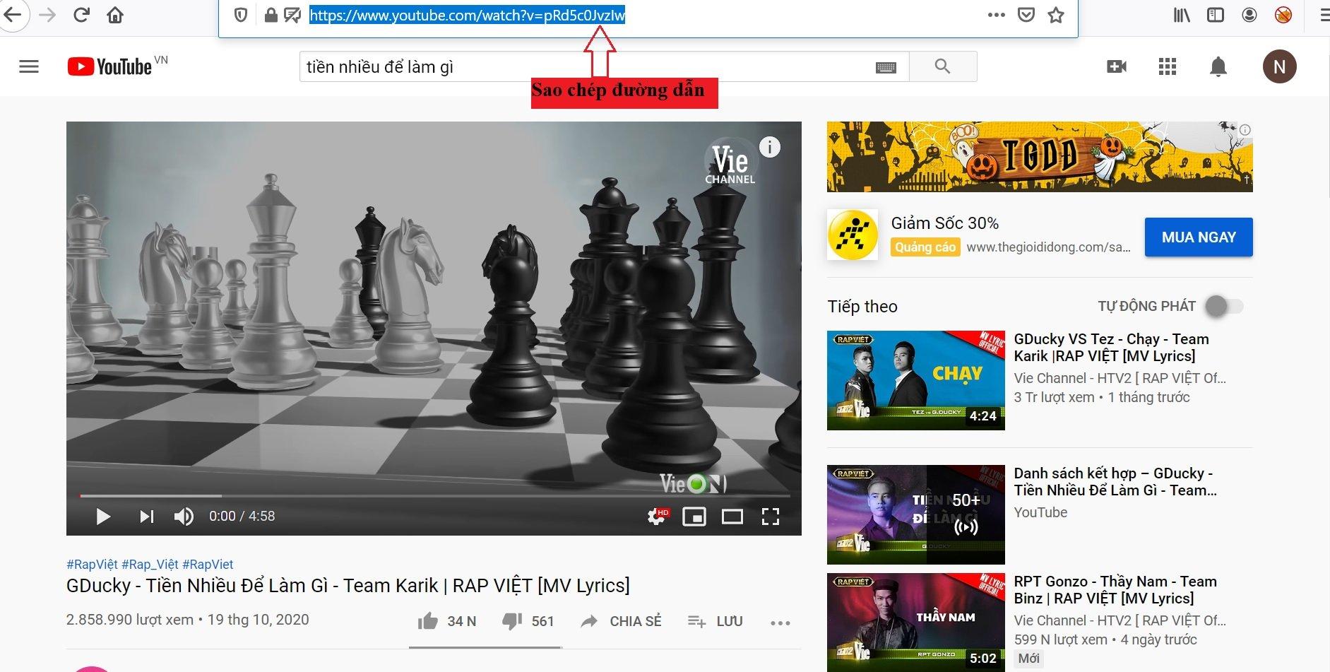The width and height of the screenshot is (1330, 672).
Task: Open the YouTube hamburger guide menu
Action: pyautogui.click(x=29, y=67)
